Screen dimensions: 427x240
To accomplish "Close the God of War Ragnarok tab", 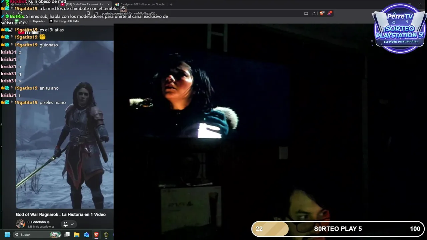I will (108, 4).
